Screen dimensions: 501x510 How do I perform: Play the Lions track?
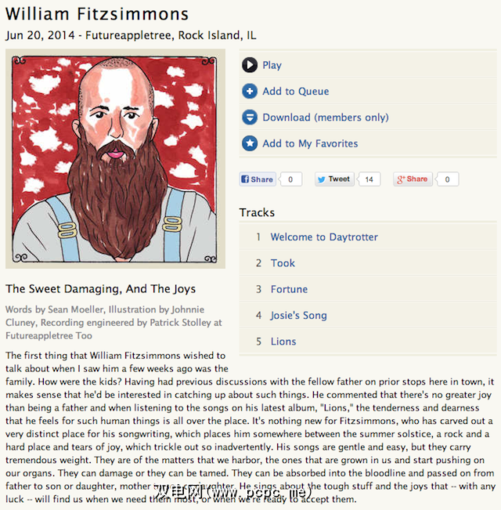[x=283, y=342]
